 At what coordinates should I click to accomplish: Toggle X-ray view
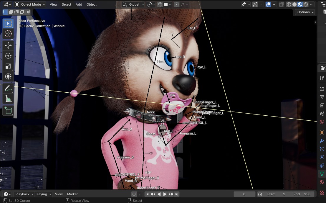[x=281, y=4]
